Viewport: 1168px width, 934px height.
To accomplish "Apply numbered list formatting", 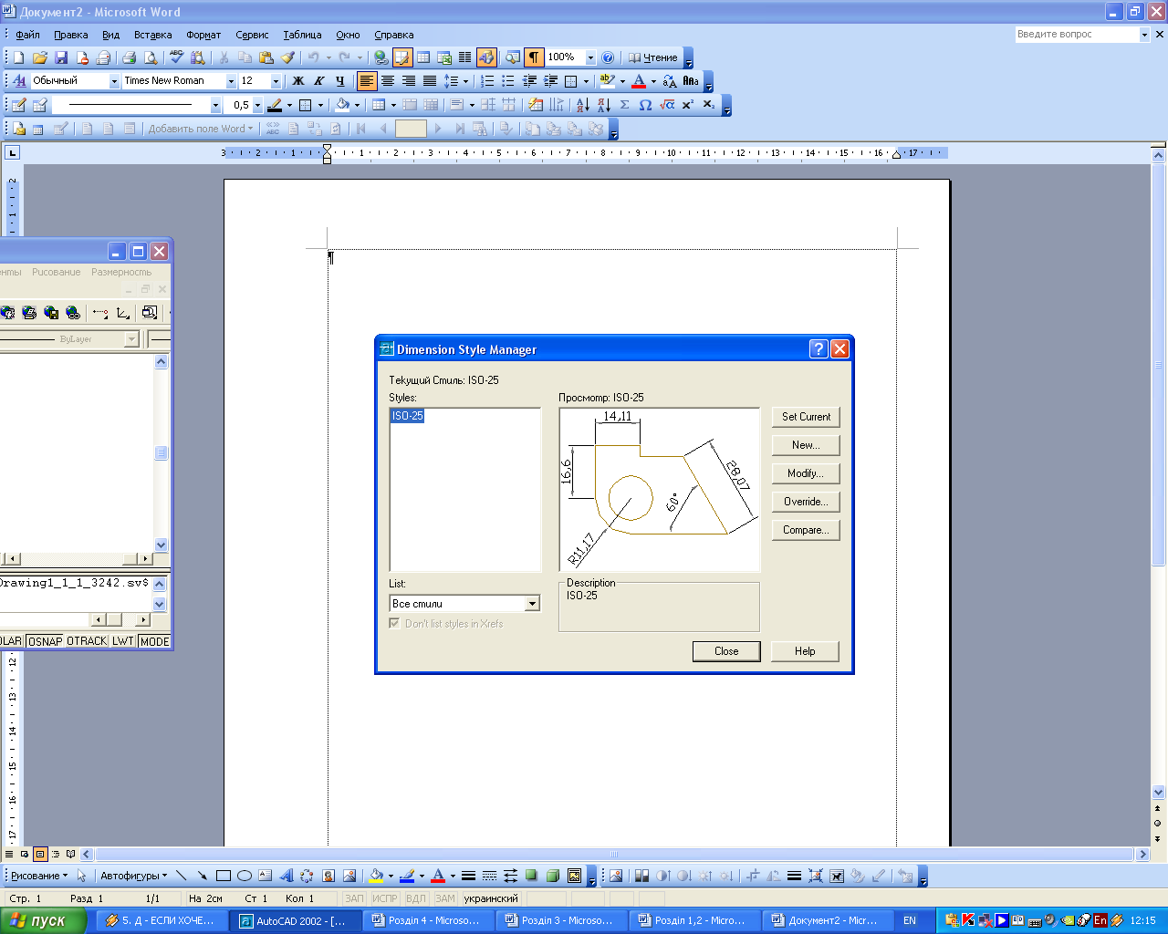I will (x=488, y=81).
